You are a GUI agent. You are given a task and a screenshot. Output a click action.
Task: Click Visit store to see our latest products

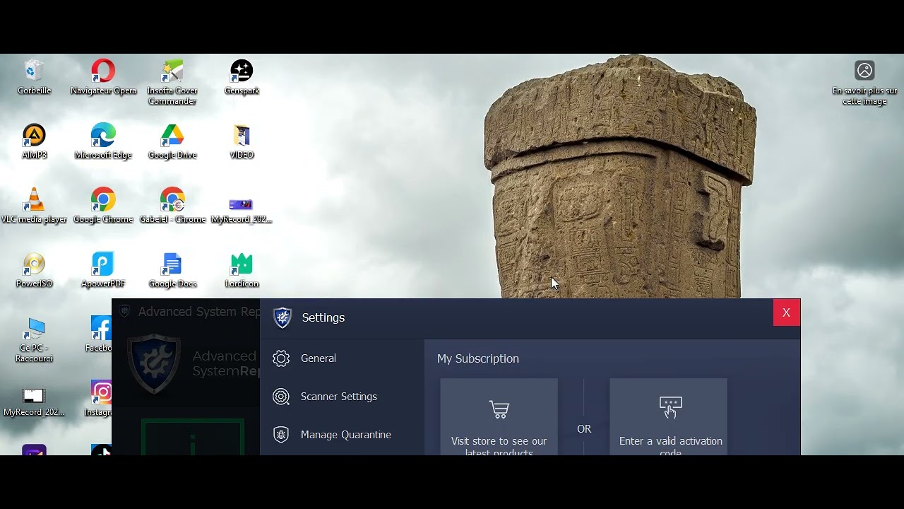pyautogui.click(x=499, y=417)
